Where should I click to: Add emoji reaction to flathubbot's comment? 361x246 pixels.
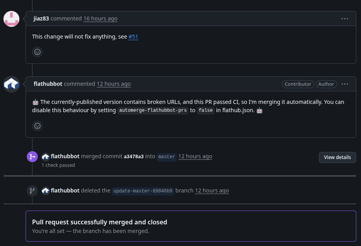(37, 126)
